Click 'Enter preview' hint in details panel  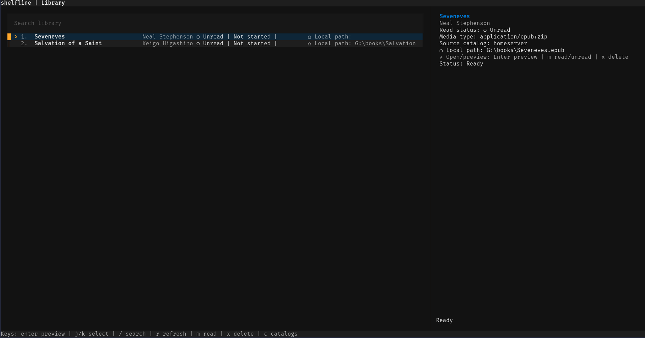[x=515, y=57]
